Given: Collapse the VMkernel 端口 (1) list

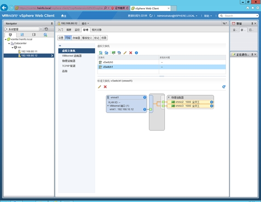Looking at the screenshot, I should click(x=108, y=106).
